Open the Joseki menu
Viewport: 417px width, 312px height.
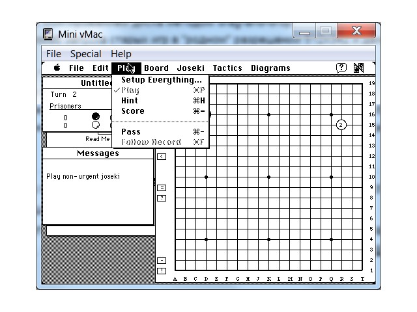(x=191, y=68)
